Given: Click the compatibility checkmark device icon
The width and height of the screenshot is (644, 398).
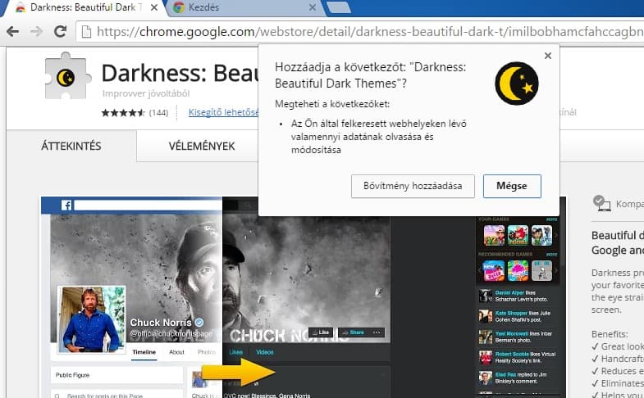Looking at the screenshot, I should tap(601, 203).
